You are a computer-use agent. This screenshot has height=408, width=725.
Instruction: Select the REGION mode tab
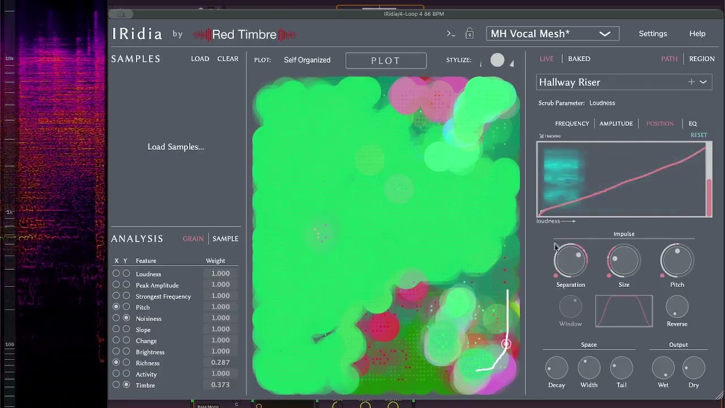coord(702,59)
